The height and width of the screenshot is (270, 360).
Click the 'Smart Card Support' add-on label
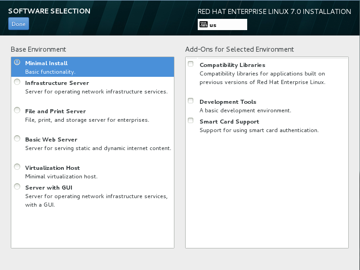(229, 122)
